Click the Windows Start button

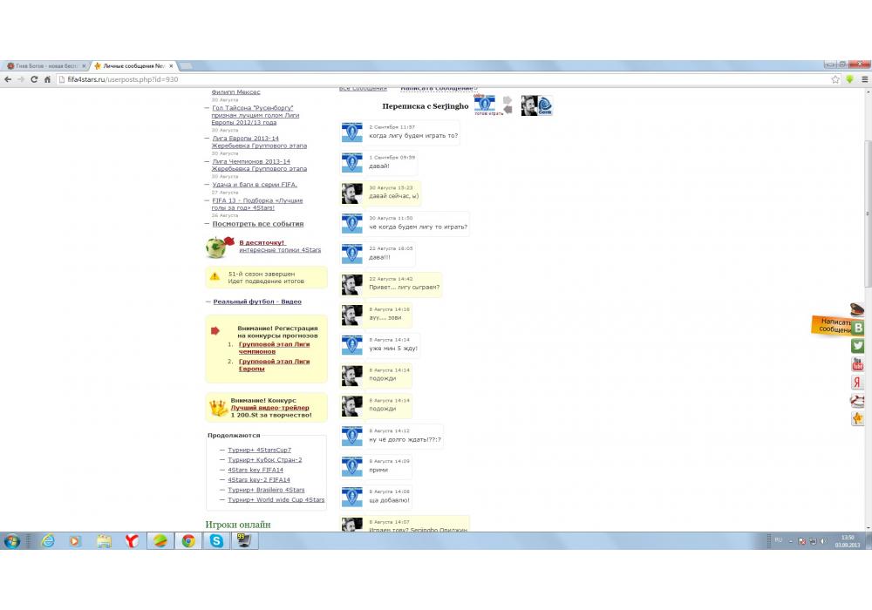pyautogui.click(x=12, y=541)
